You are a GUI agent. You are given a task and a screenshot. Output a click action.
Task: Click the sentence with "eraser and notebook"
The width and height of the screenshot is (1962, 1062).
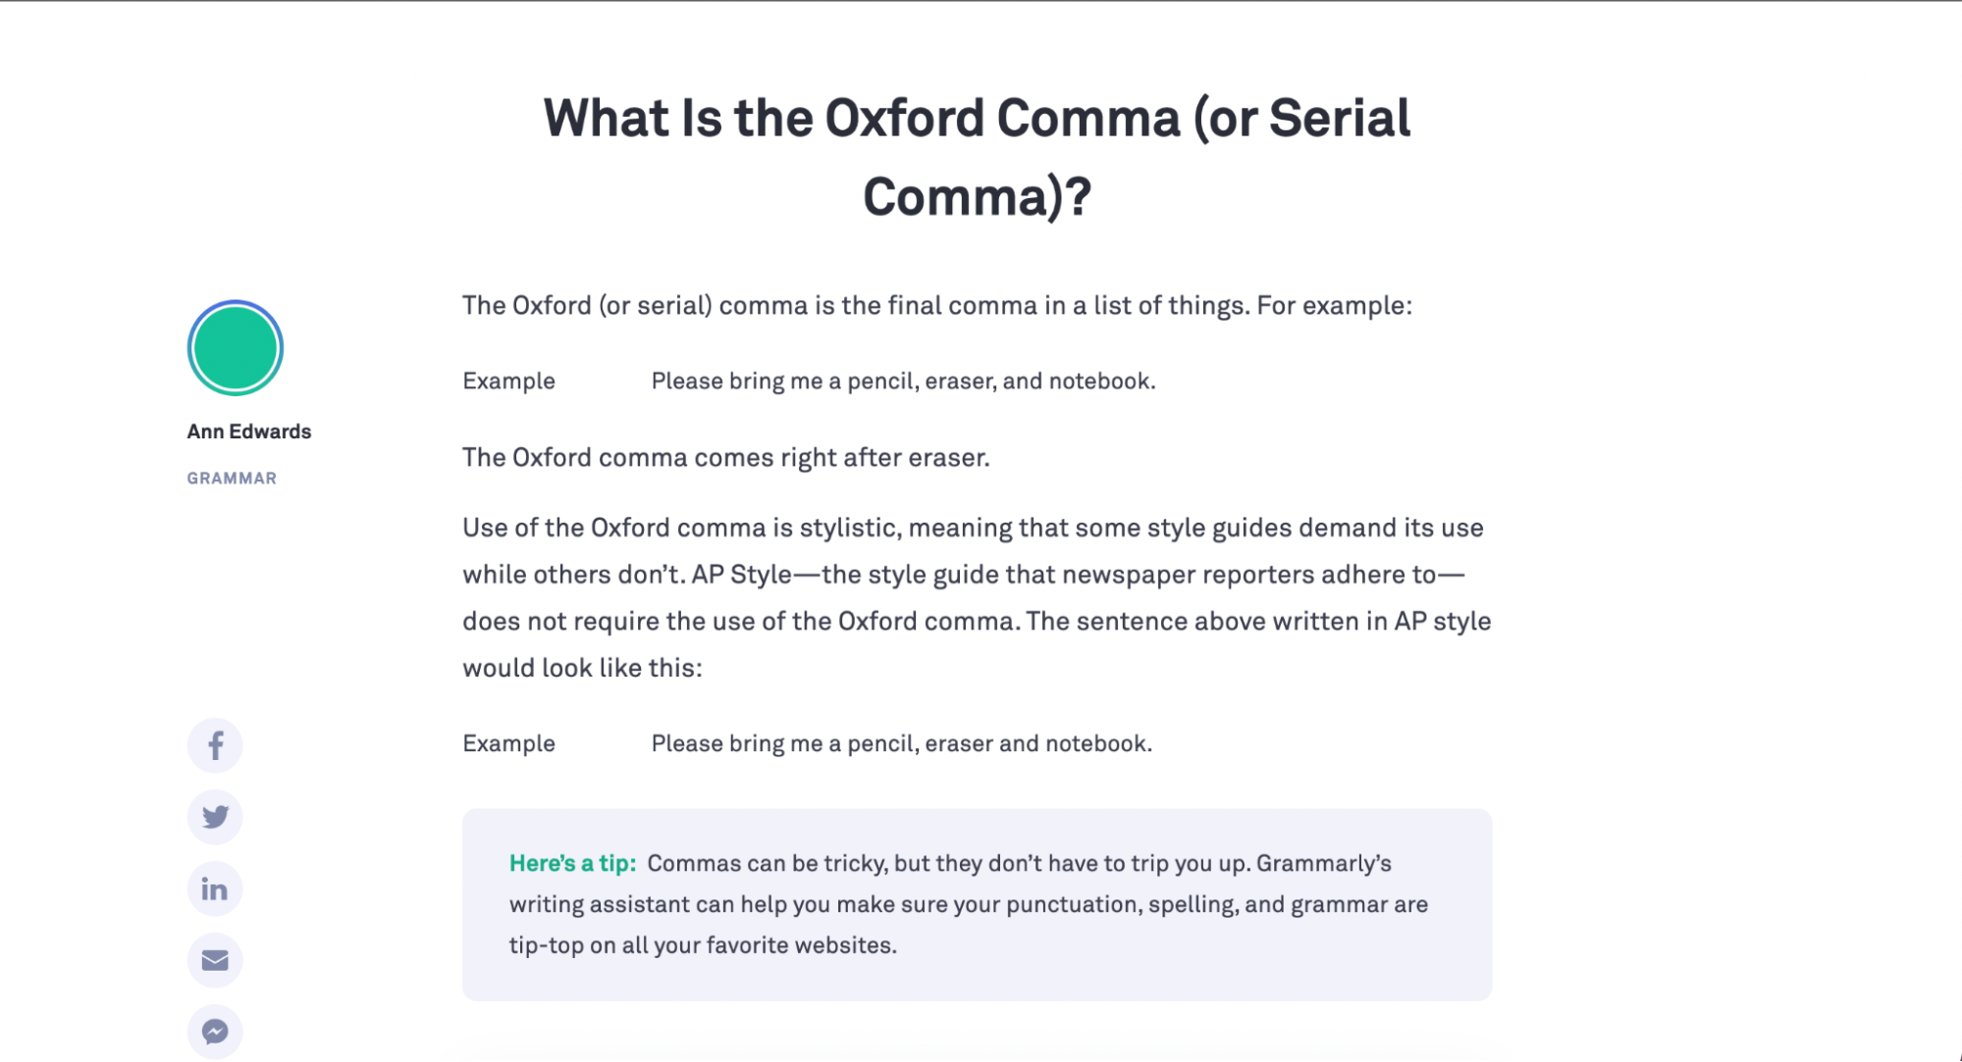(x=901, y=744)
